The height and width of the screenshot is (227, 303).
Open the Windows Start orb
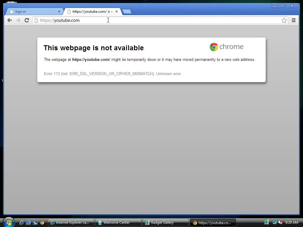coord(9,222)
